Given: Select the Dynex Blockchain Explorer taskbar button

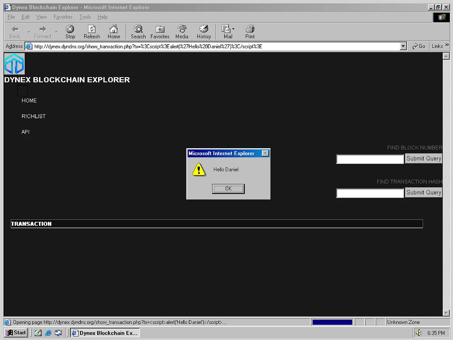Looking at the screenshot, I should coord(105,333).
